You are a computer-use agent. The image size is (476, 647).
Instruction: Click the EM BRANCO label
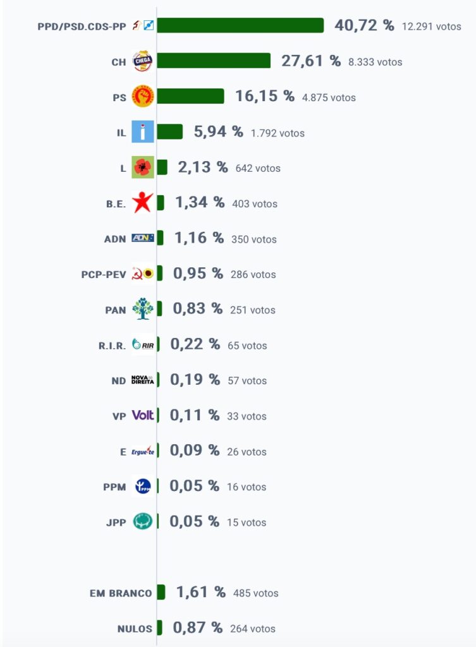click(121, 593)
